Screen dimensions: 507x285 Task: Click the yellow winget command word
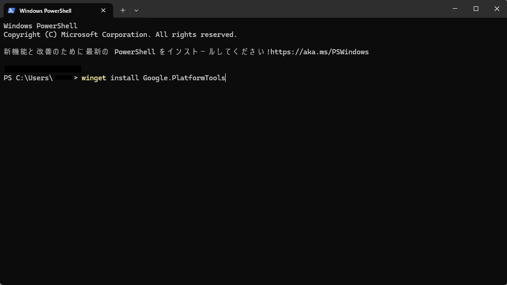coord(94,78)
